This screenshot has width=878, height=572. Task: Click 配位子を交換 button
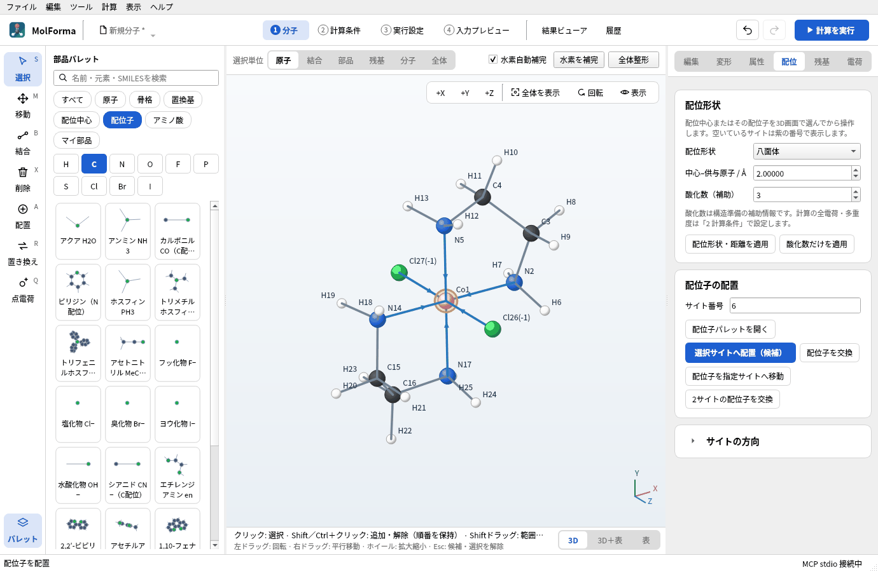tap(830, 353)
